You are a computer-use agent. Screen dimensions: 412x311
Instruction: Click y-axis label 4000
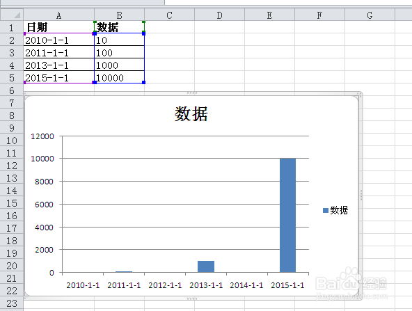[44, 228]
